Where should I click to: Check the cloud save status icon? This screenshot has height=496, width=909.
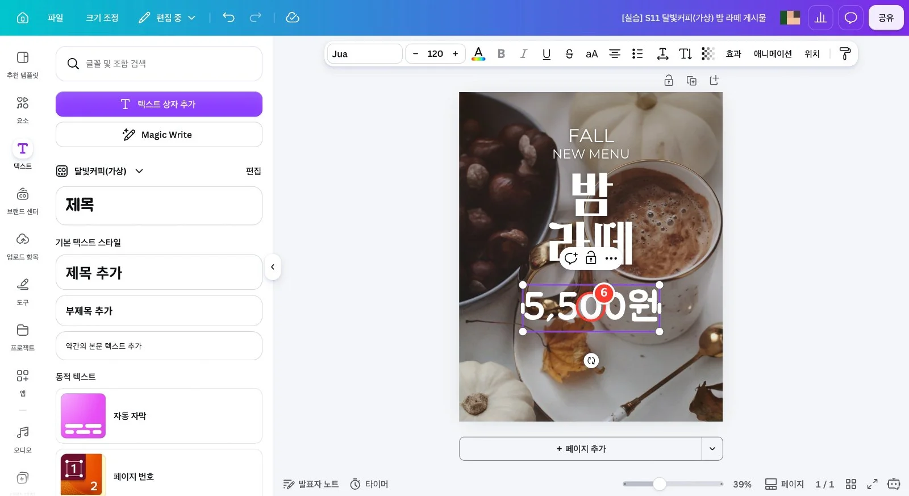[293, 18]
